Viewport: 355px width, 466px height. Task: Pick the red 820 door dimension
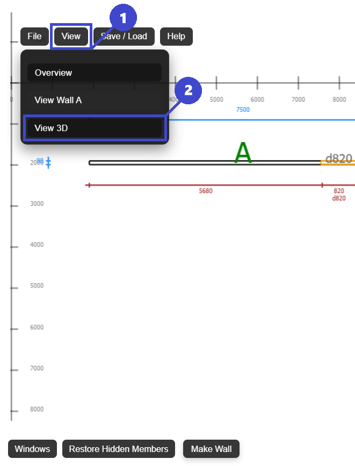point(339,191)
